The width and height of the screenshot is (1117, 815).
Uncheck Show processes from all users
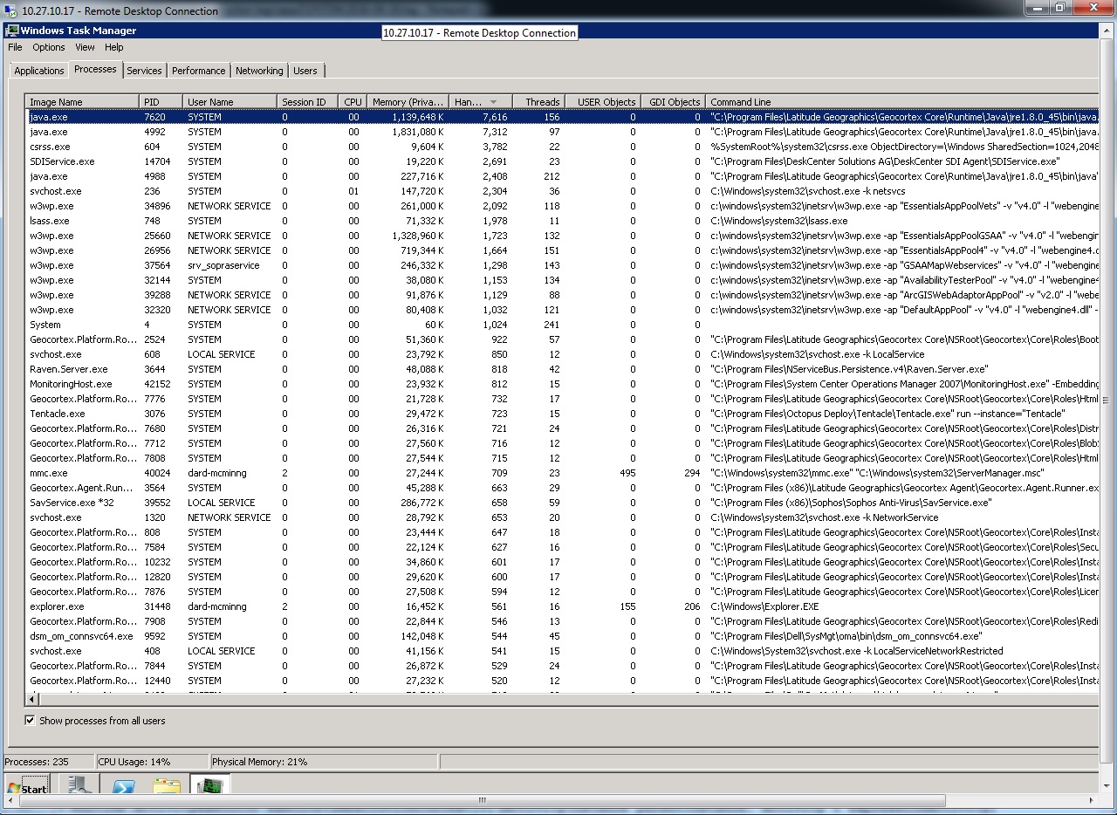point(30,721)
